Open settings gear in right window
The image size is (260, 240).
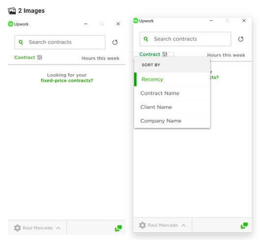click(142, 225)
